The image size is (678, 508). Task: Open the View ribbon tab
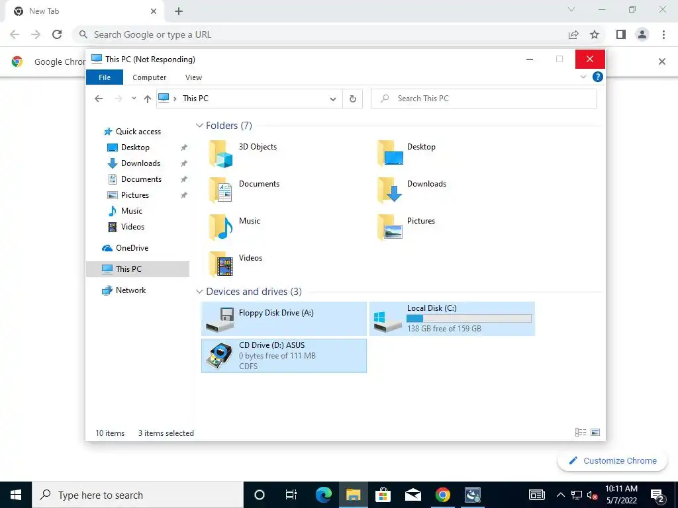193,77
